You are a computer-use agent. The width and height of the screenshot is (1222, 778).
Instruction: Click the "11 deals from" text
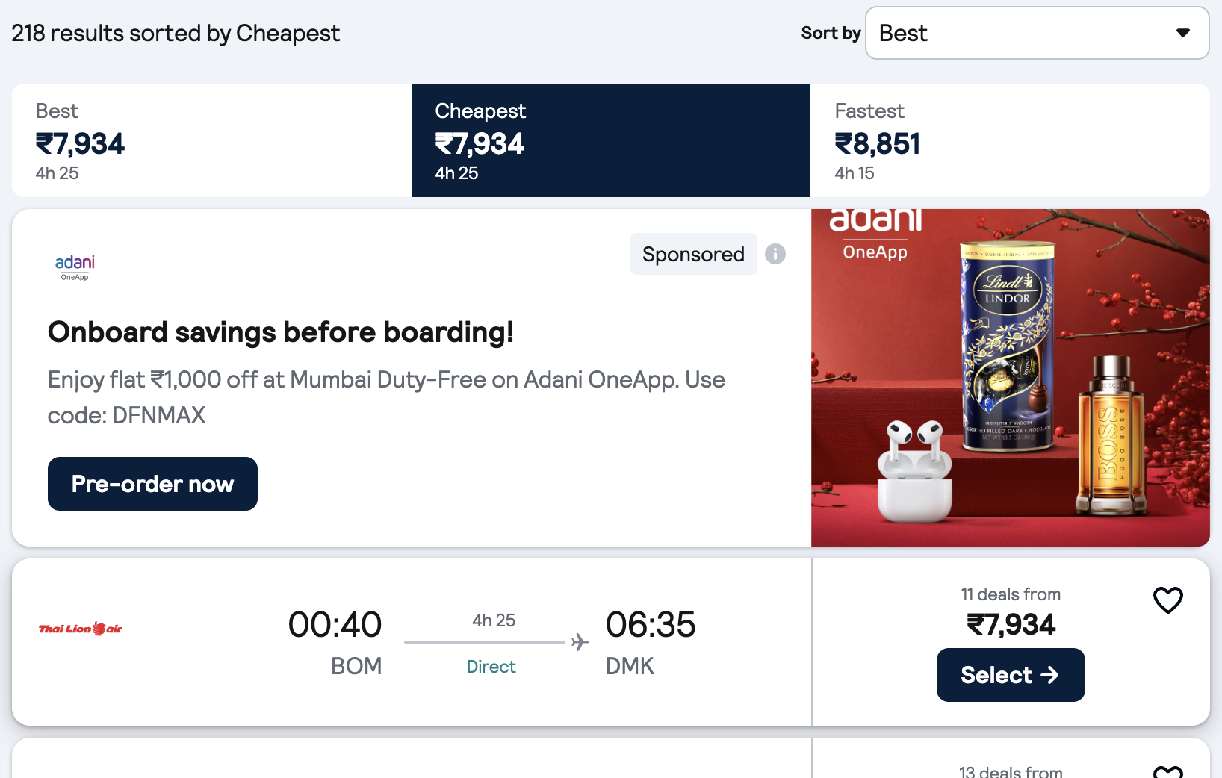[x=1011, y=594]
